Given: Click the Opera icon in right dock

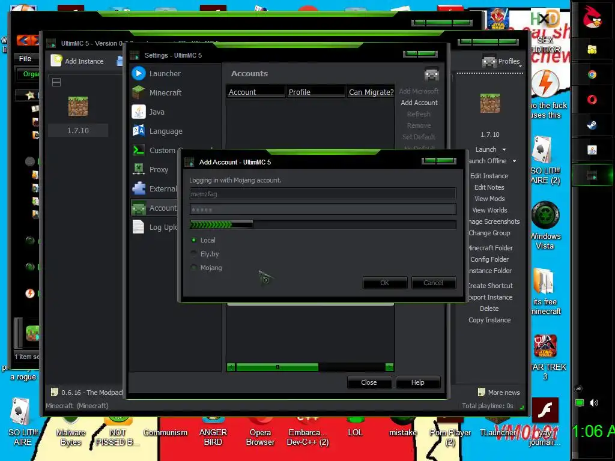Looking at the screenshot, I should [592, 100].
